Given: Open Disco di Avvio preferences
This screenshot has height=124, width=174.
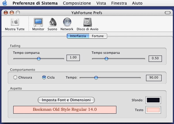Looking at the screenshot, I should (x=87, y=22).
